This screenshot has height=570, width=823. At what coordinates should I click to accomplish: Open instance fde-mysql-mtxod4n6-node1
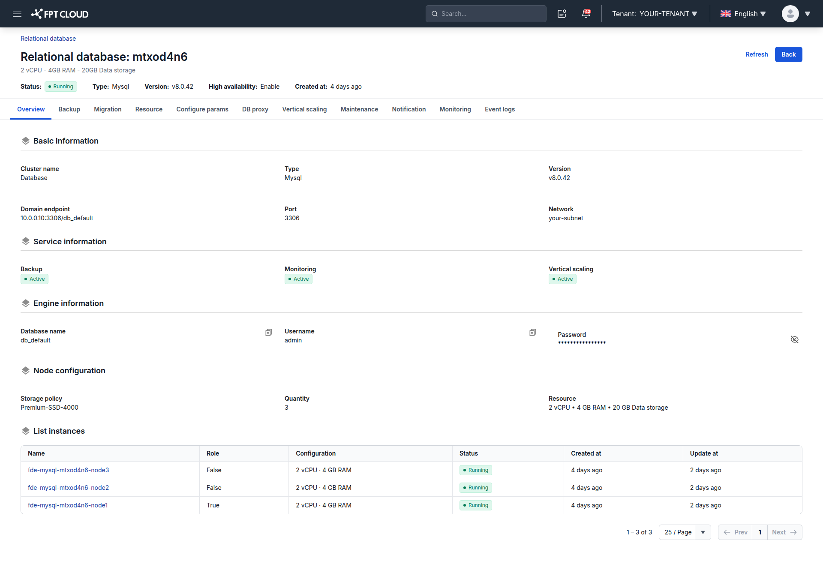point(68,505)
